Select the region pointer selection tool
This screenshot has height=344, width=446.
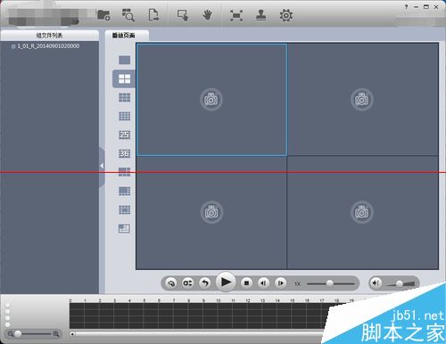(183, 15)
